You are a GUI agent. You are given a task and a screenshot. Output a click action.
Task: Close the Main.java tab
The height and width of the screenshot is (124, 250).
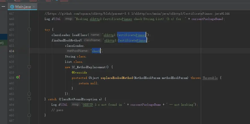(34, 7)
